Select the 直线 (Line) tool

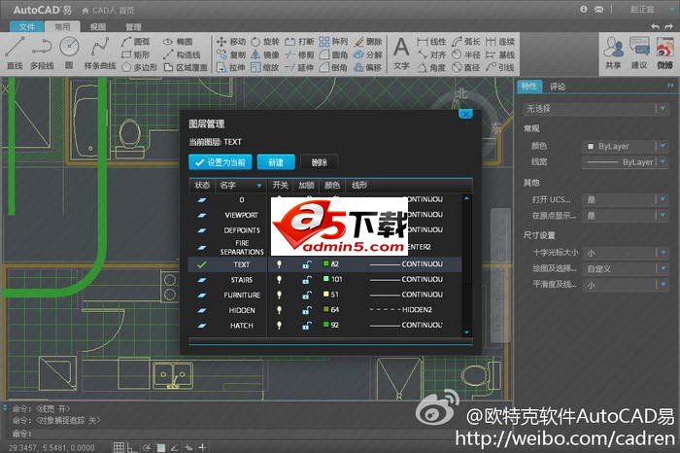pyautogui.click(x=14, y=52)
